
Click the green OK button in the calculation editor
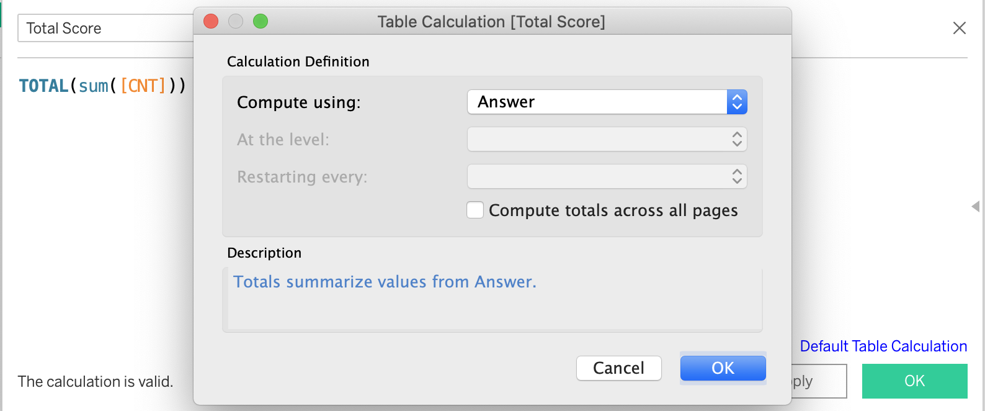[x=914, y=381]
